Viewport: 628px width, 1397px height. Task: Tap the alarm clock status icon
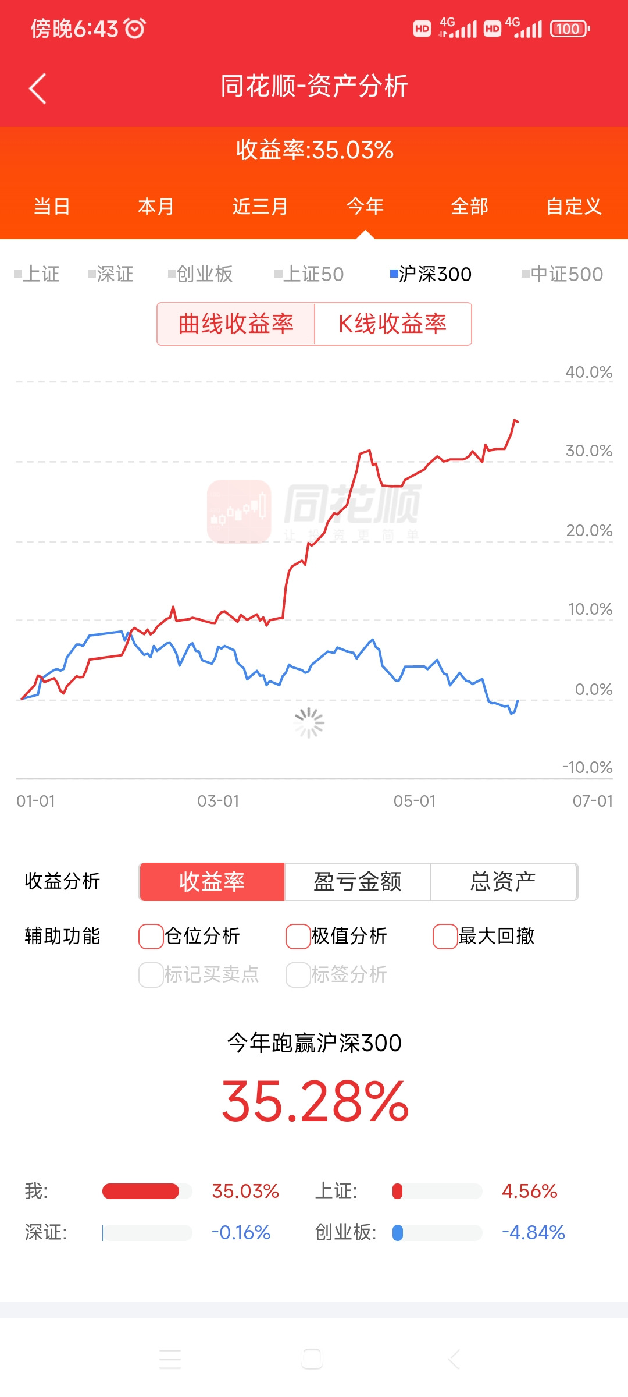pos(135,28)
